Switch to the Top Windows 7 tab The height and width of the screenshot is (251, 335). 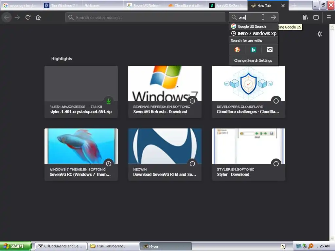[x=62, y=6]
